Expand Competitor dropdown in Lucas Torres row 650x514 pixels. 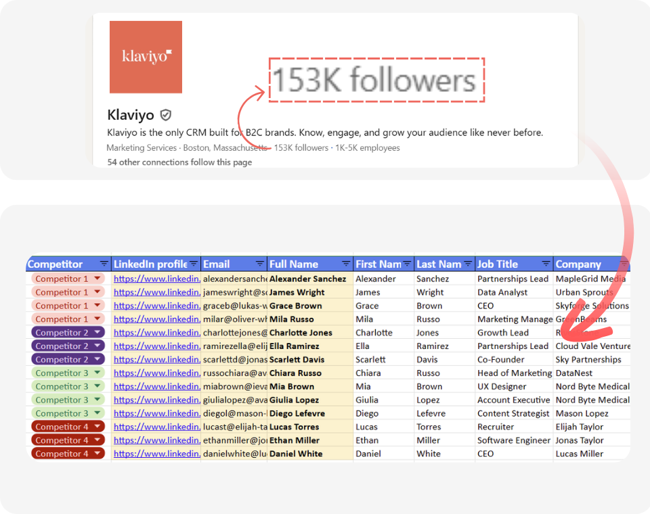pyautogui.click(x=97, y=427)
